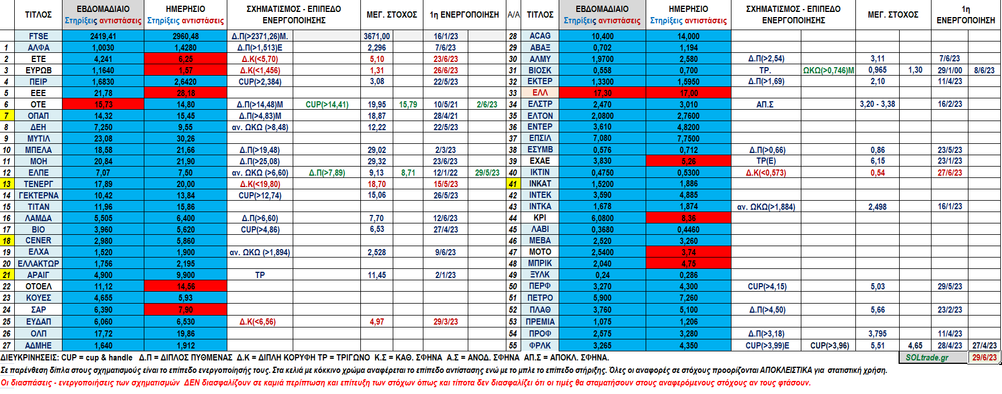Click the ΜΥΤΙΛ ticker cell
Viewport: 1002px width, 394px height.
(38, 139)
